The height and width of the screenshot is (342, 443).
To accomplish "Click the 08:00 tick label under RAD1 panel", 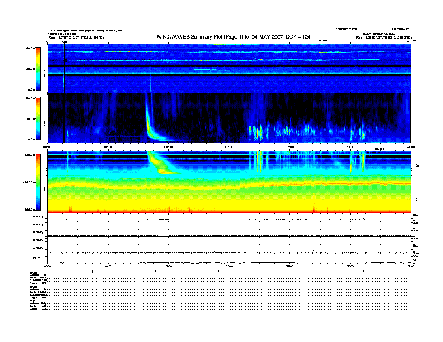I will tap(168, 147).
